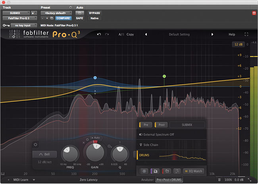Image resolution: width=258 pixels, height=184 pixels.
Task: Click the GAIN knob
Action: point(95,152)
